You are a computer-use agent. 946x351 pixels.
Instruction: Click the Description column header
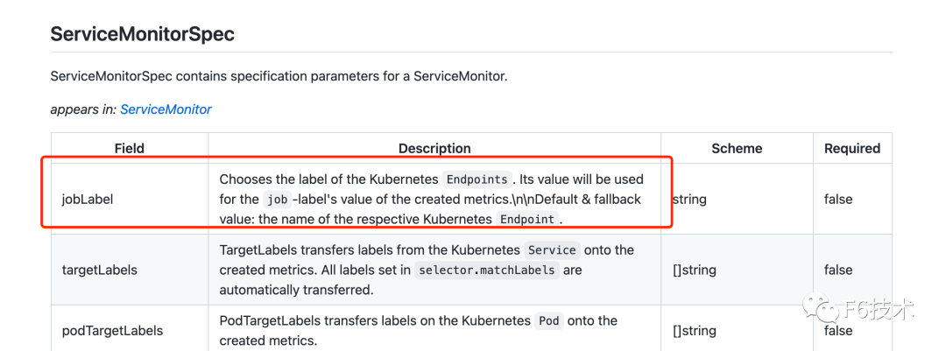point(434,148)
